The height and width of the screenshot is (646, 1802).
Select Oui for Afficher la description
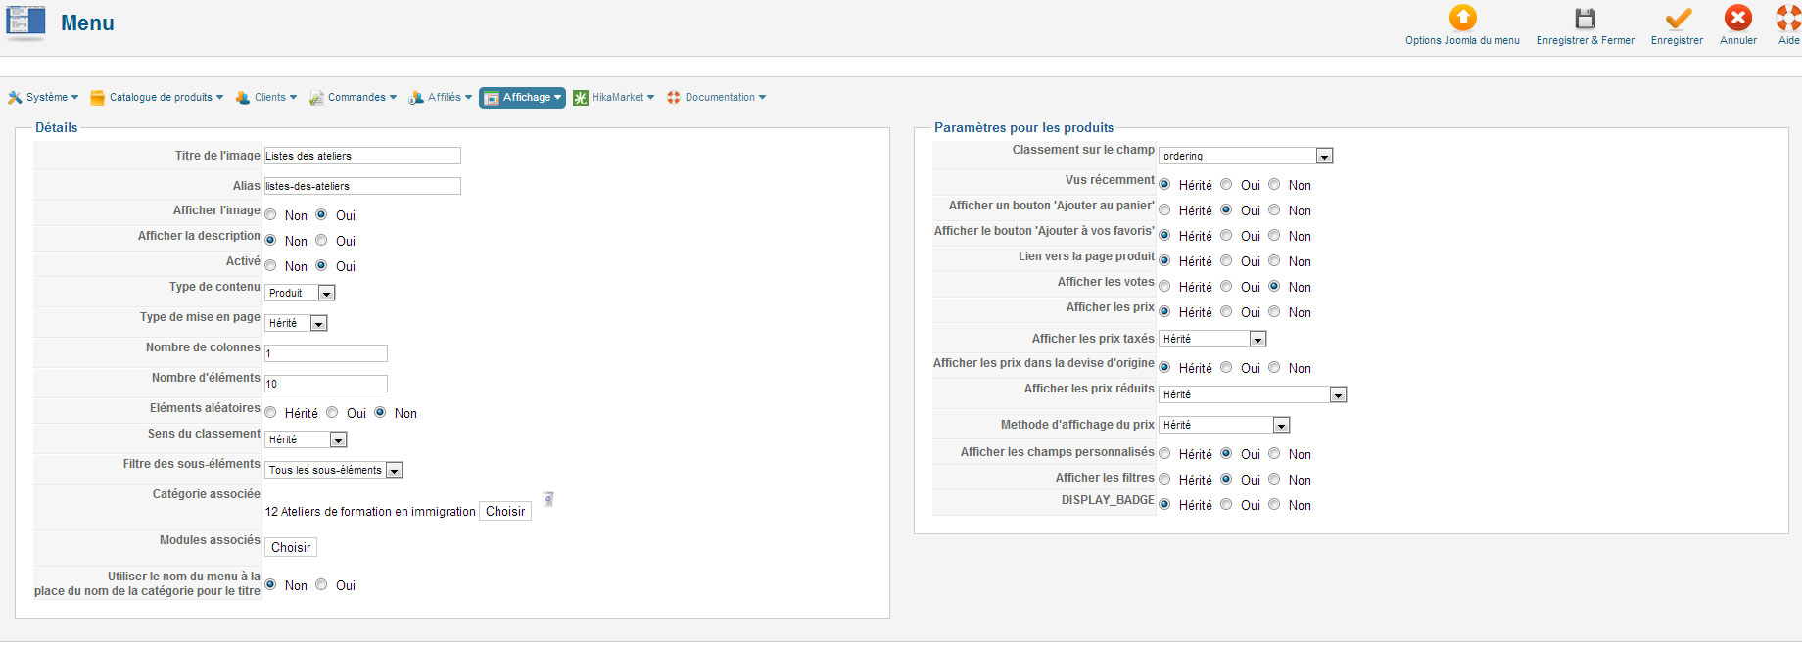click(321, 240)
